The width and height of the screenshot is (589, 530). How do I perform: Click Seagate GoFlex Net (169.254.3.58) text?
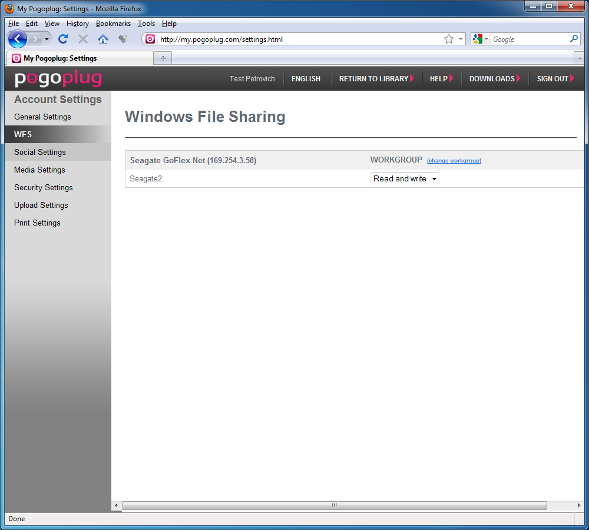point(193,160)
